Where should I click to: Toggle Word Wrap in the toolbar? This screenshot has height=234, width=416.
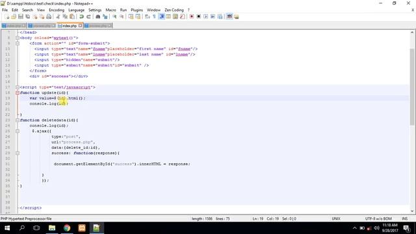tap(148, 17)
